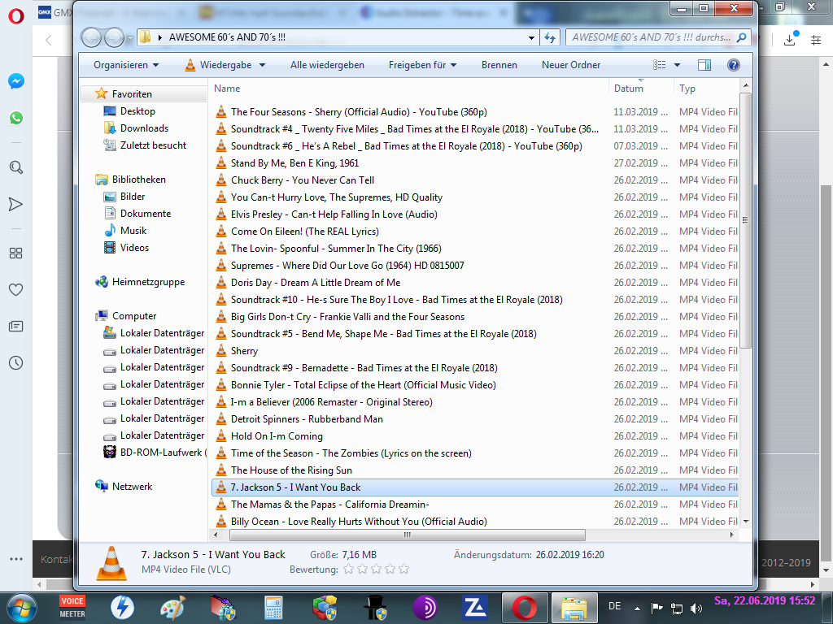Viewport: 833px width, 624px height.
Task: Click the Explorer forward arrow
Action: pos(114,37)
